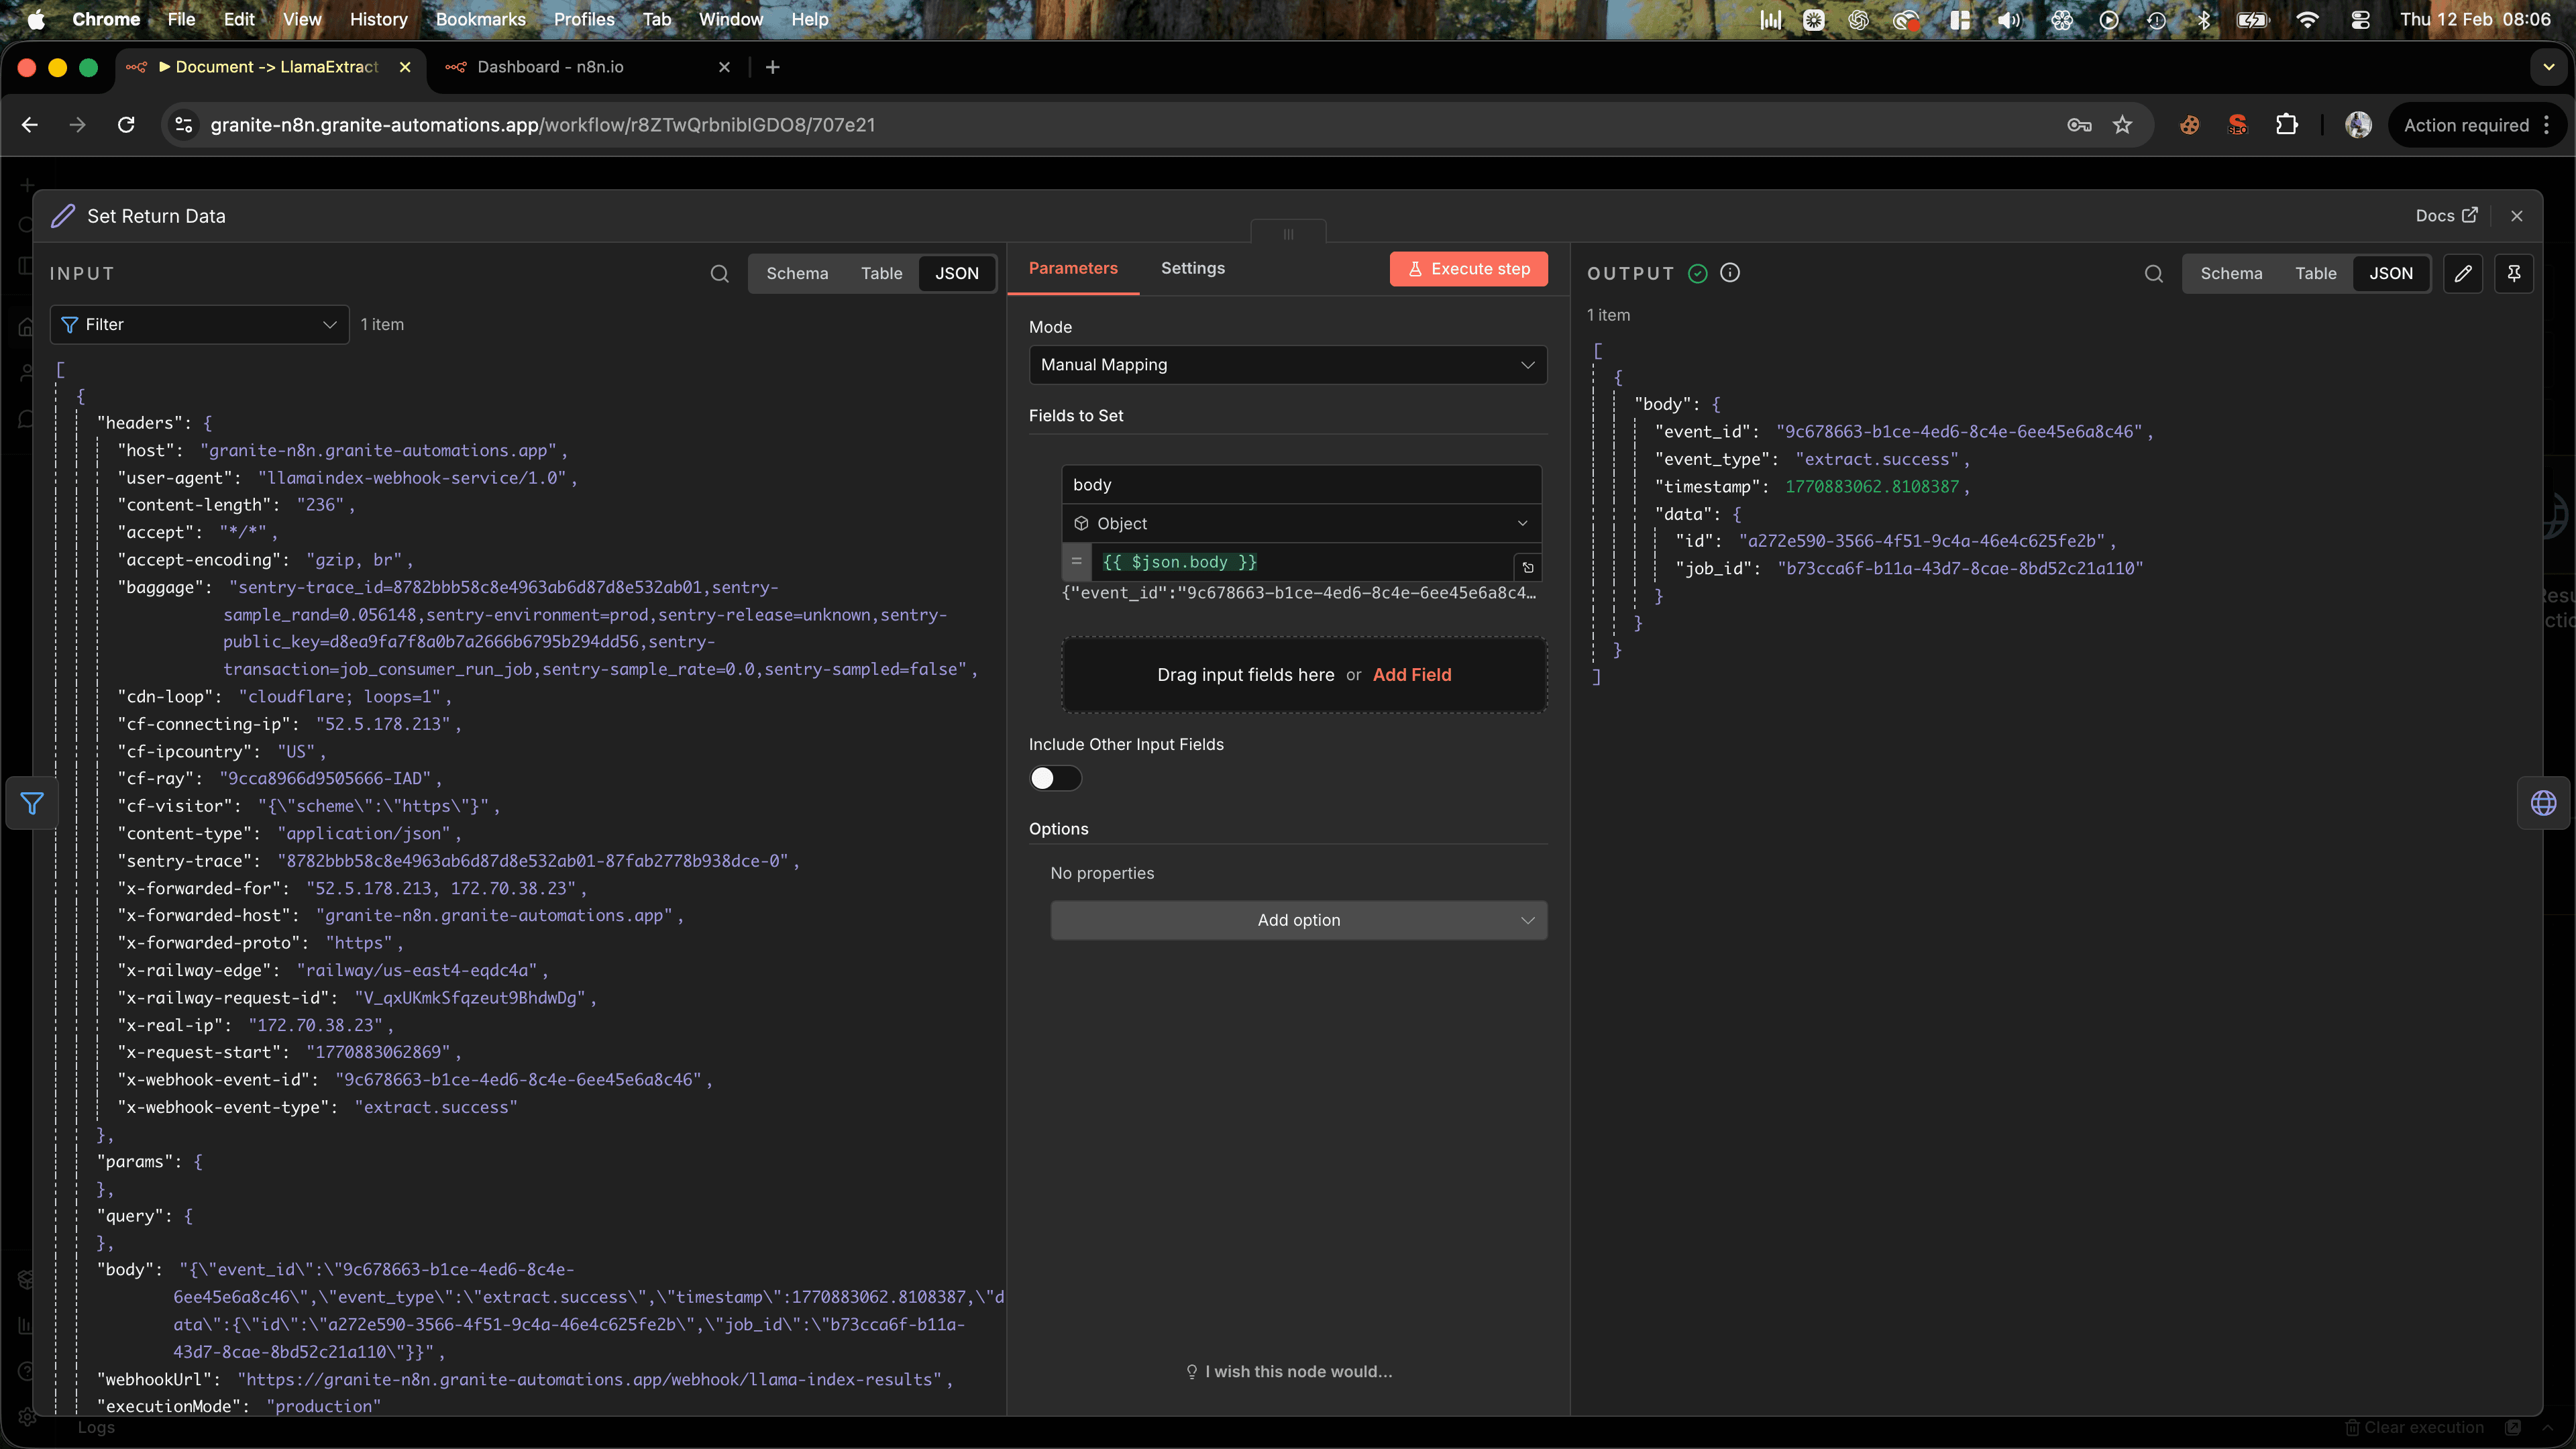Run the node with Execute step
Screen dimensions: 2576x1449
pyautogui.click(x=1468, y=268)
